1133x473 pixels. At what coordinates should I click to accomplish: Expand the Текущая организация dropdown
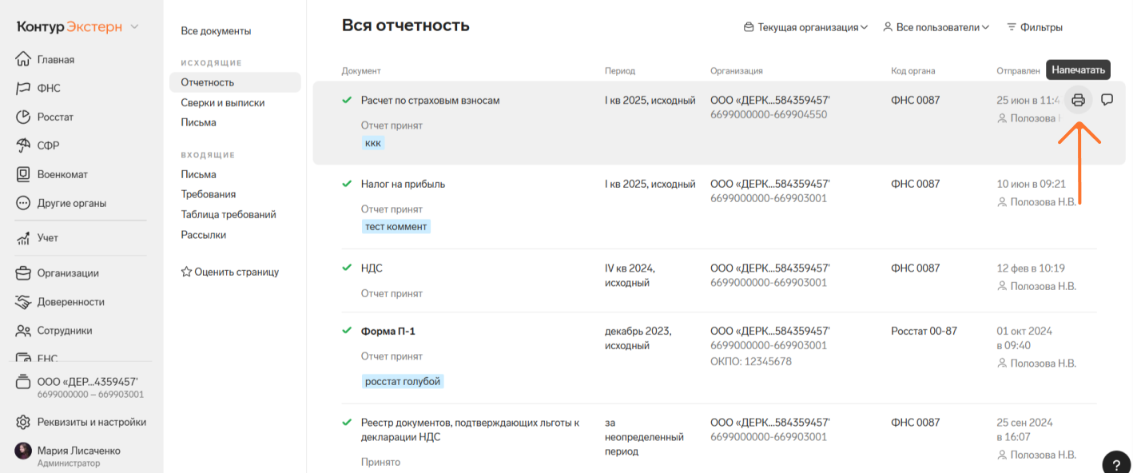tap(805, 27)
